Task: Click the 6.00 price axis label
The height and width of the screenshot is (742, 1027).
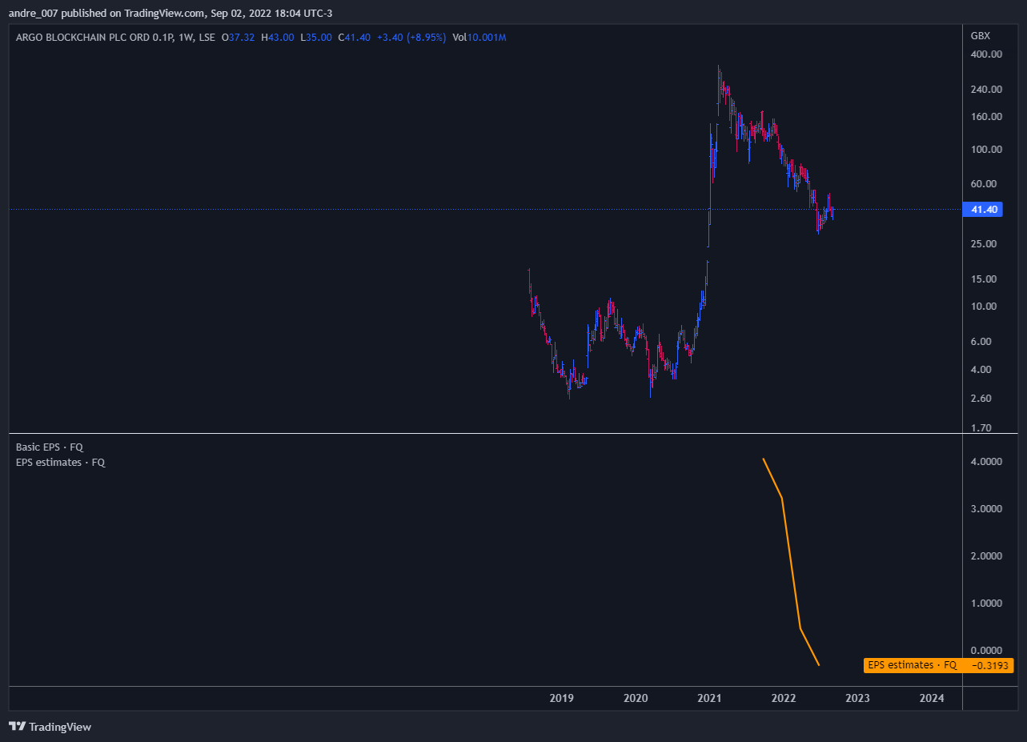Action: pos(981,342)
